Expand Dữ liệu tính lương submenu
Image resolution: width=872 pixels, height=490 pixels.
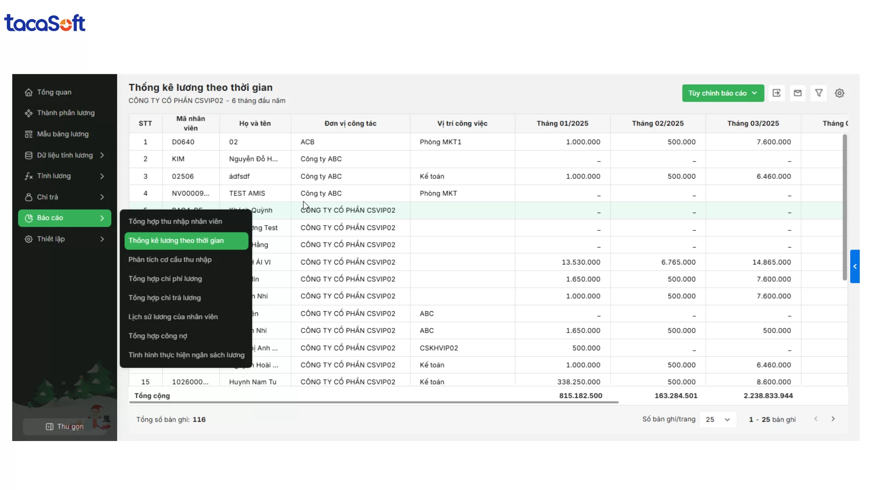(x=102, y=155)
